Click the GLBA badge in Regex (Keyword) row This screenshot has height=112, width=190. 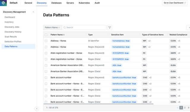pos(173,65)
